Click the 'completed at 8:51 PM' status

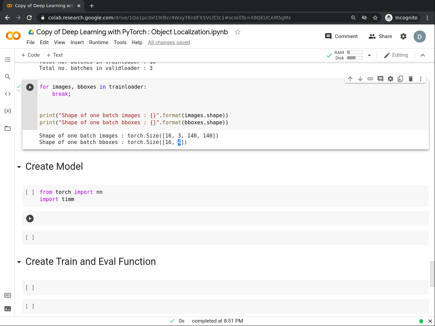(217, 321)
